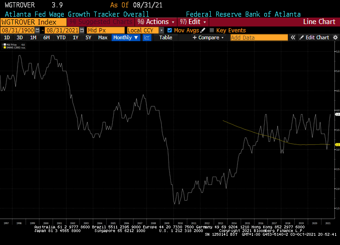This screenshot has height=245, width=340.
Task: Select the 6M range tab
Action: [x=46, y=37]
